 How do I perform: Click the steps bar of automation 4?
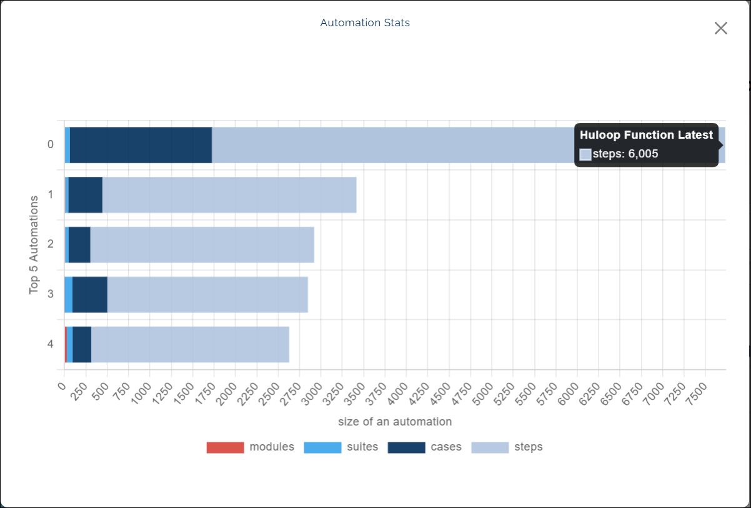pos(190,345)
